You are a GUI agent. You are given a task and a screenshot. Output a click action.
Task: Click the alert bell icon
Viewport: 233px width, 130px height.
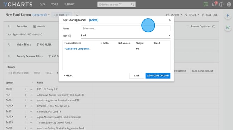pos(77,15)
